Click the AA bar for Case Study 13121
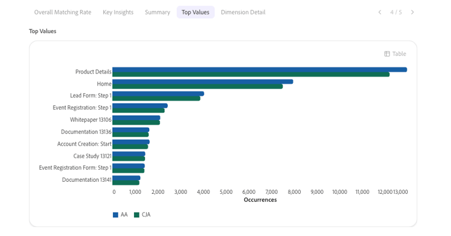Image resolution: width=451 pixels, height=236 pixels. (x=129, y=154)
